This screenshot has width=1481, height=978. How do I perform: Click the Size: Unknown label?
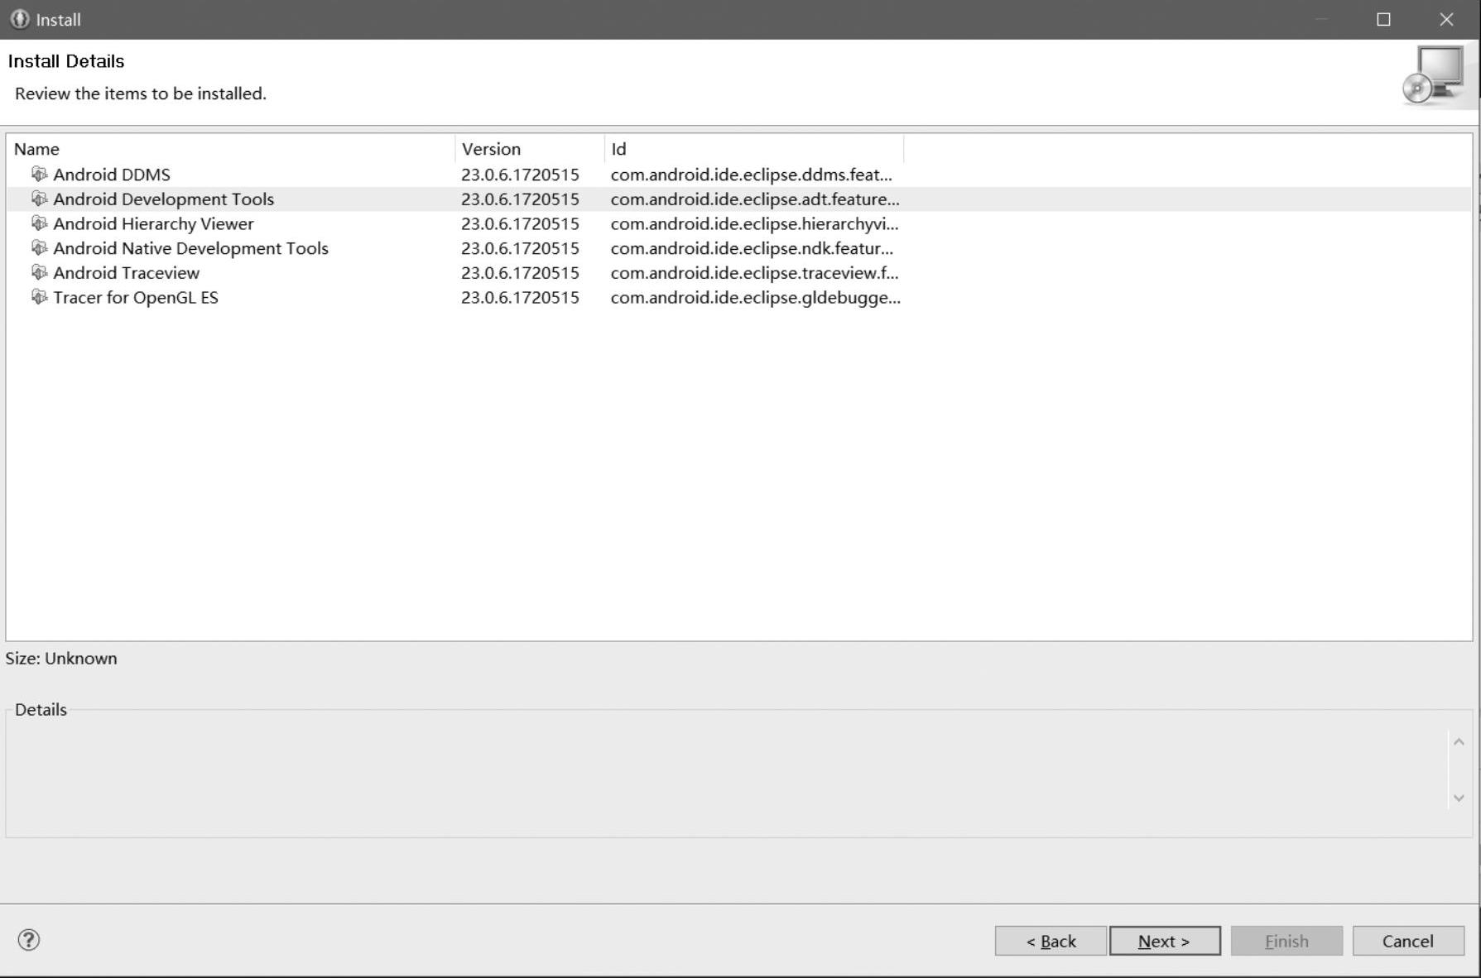pos(61,659)
